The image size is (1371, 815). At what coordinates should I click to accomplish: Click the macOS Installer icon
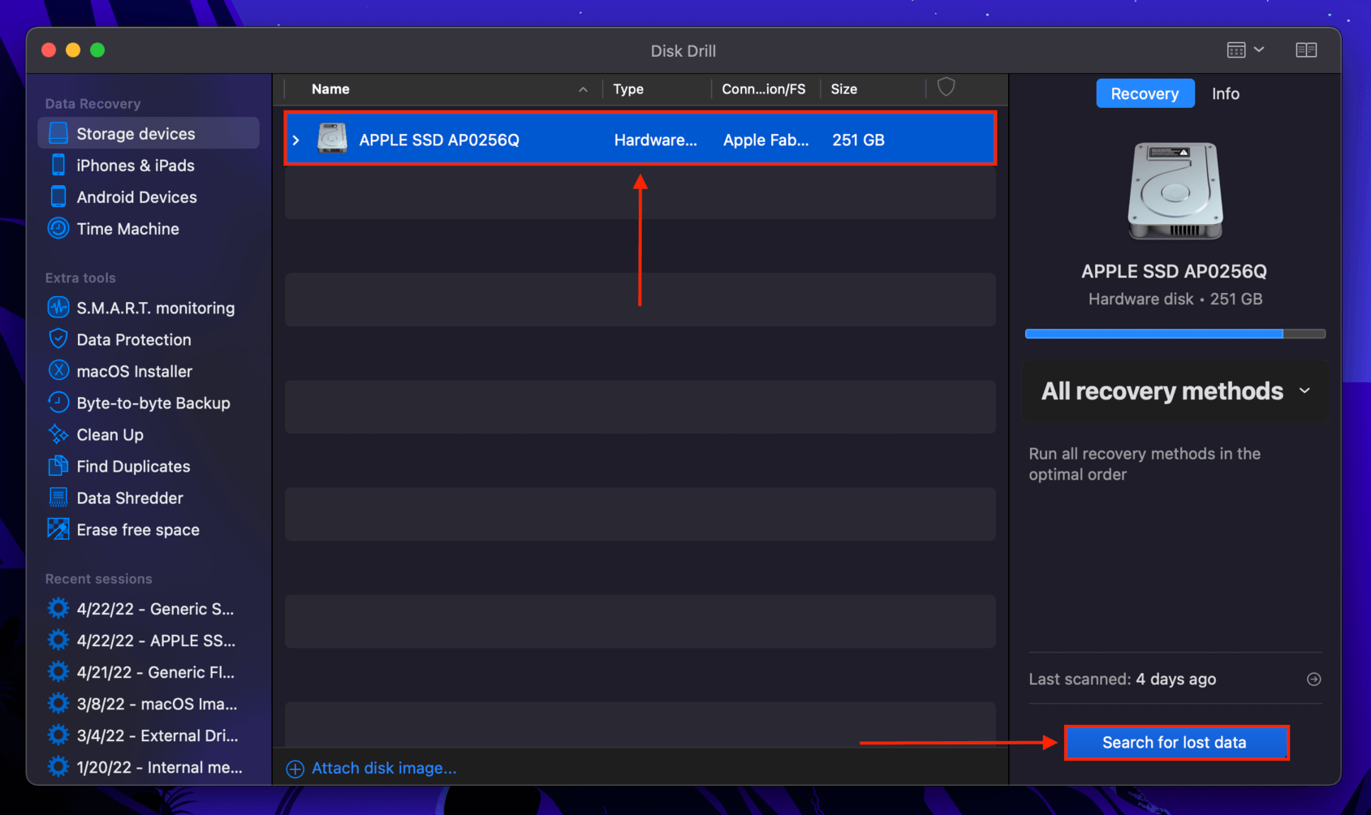click(x=58, y=370)
